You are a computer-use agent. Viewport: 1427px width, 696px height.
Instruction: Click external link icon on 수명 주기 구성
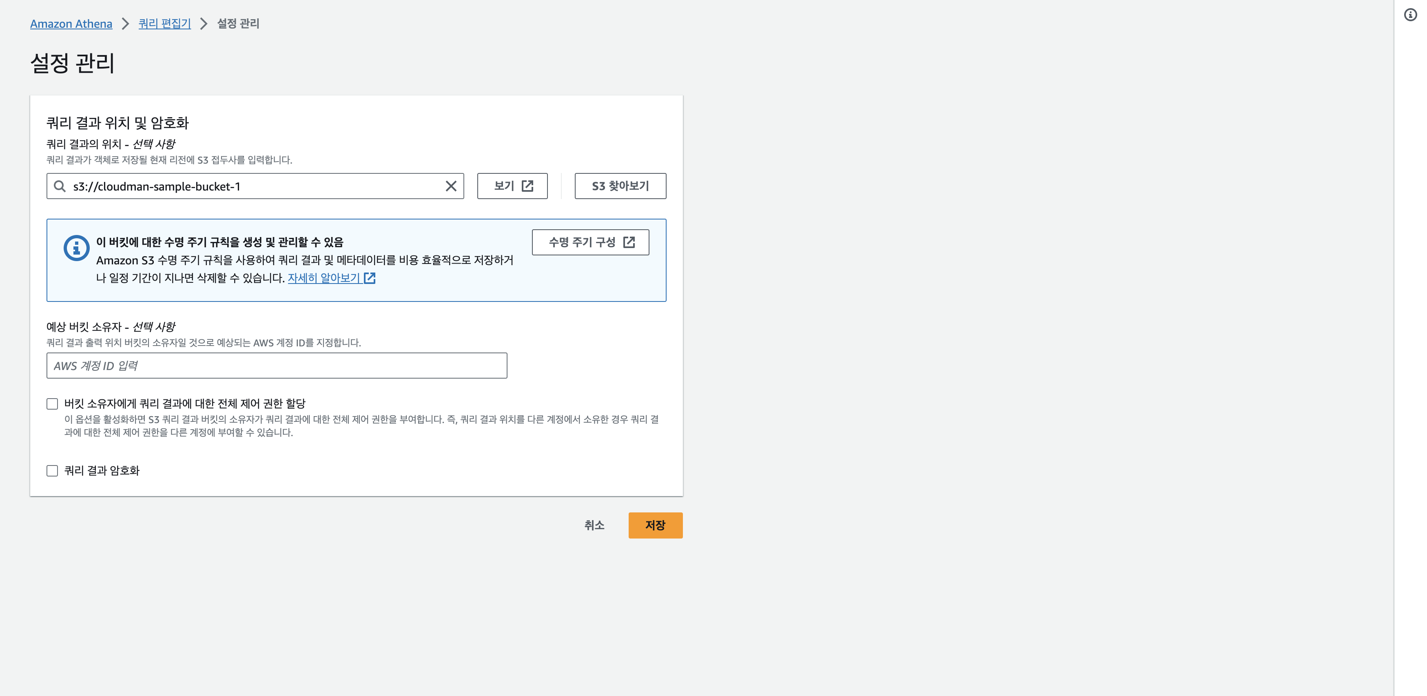629,242
